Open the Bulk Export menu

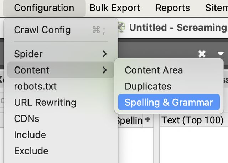tap(115, 8)
